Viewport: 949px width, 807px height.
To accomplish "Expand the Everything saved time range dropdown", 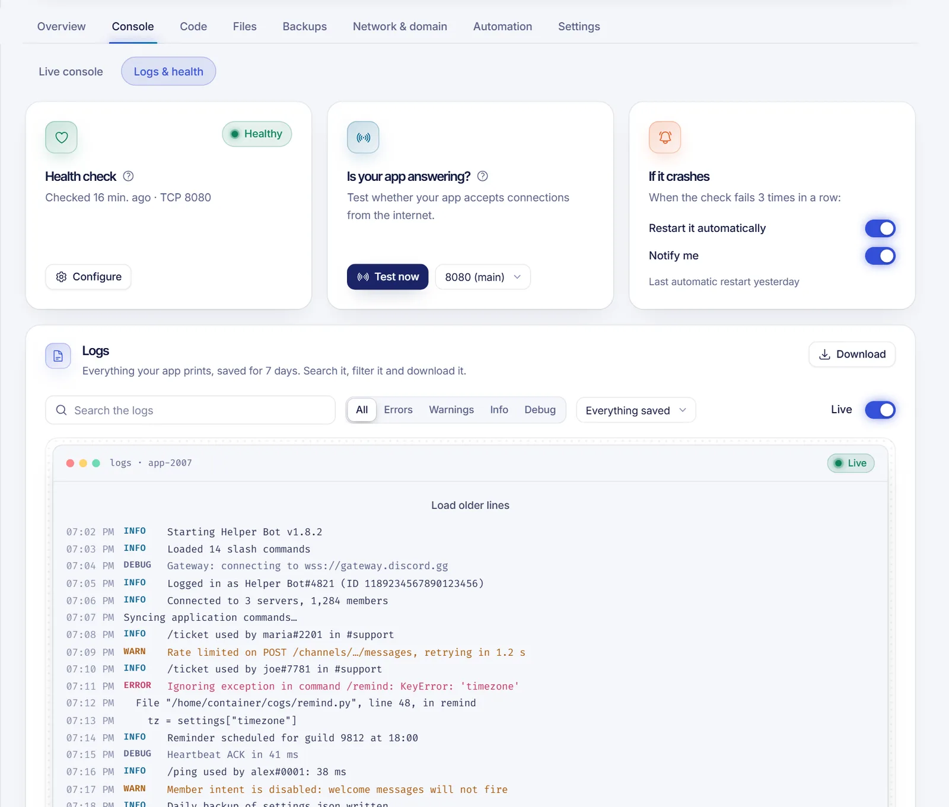I will click(x=636, y=410).
